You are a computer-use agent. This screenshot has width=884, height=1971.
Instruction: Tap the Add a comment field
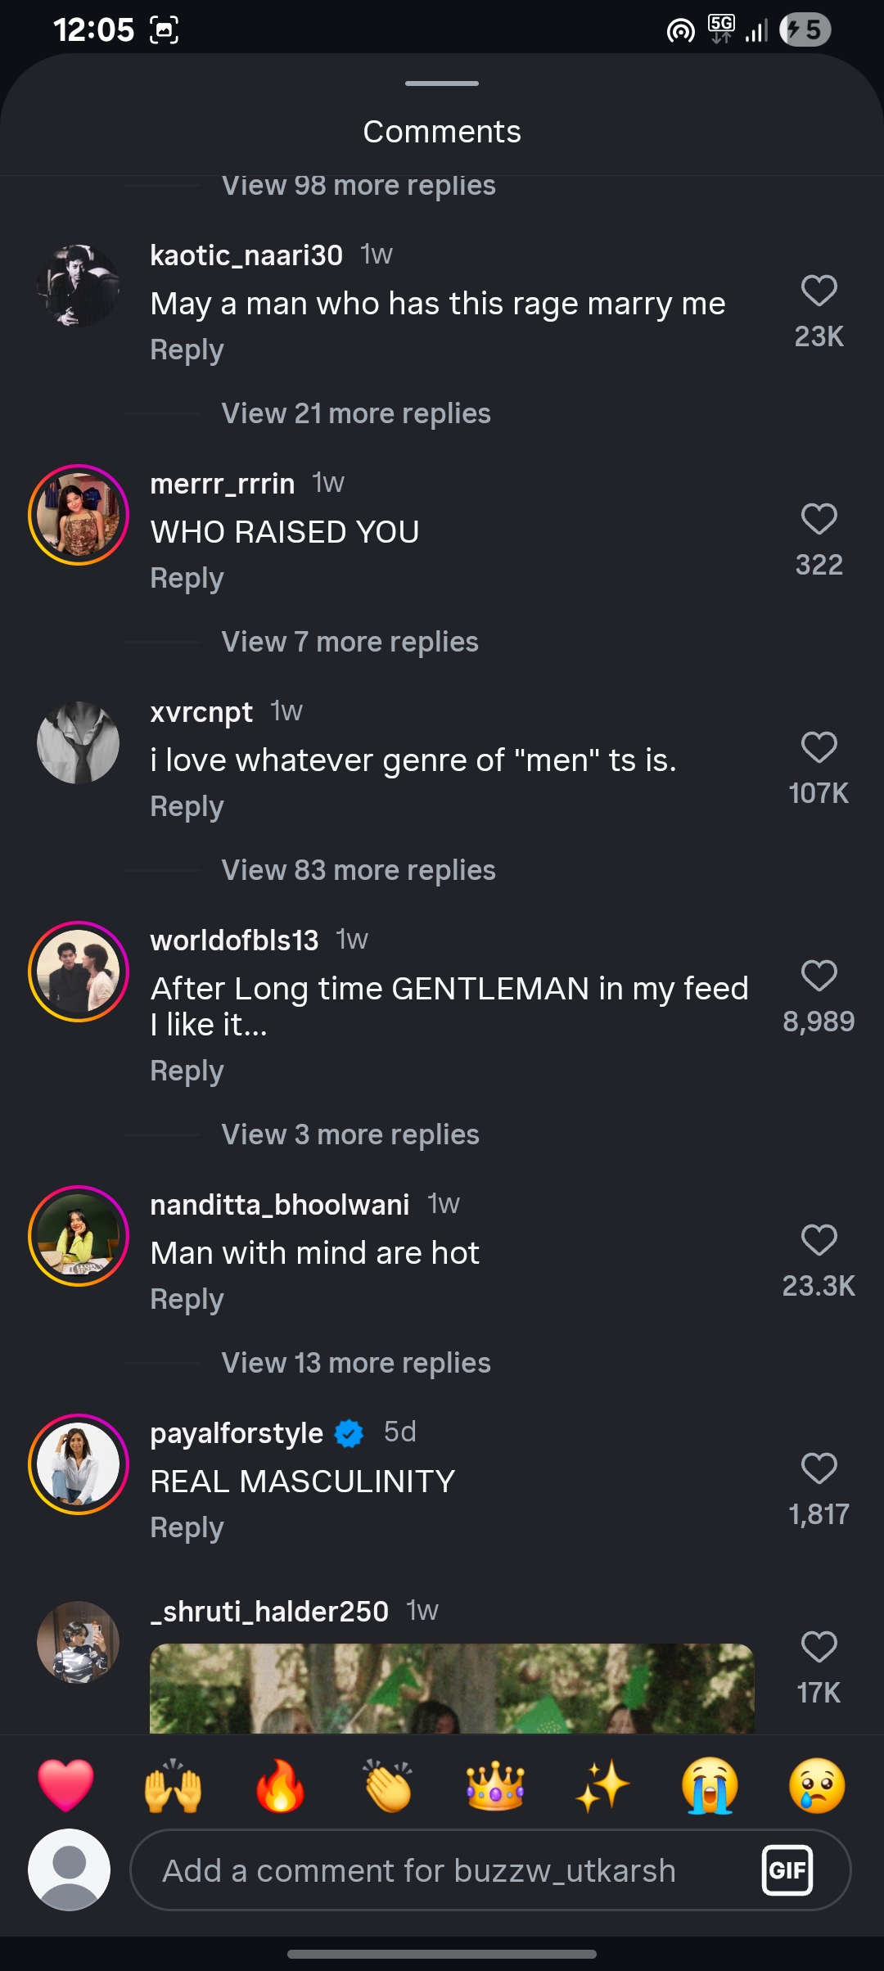[442, 1870]
